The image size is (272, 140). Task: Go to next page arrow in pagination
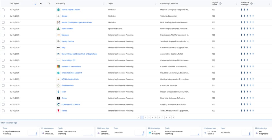point(173,118)
